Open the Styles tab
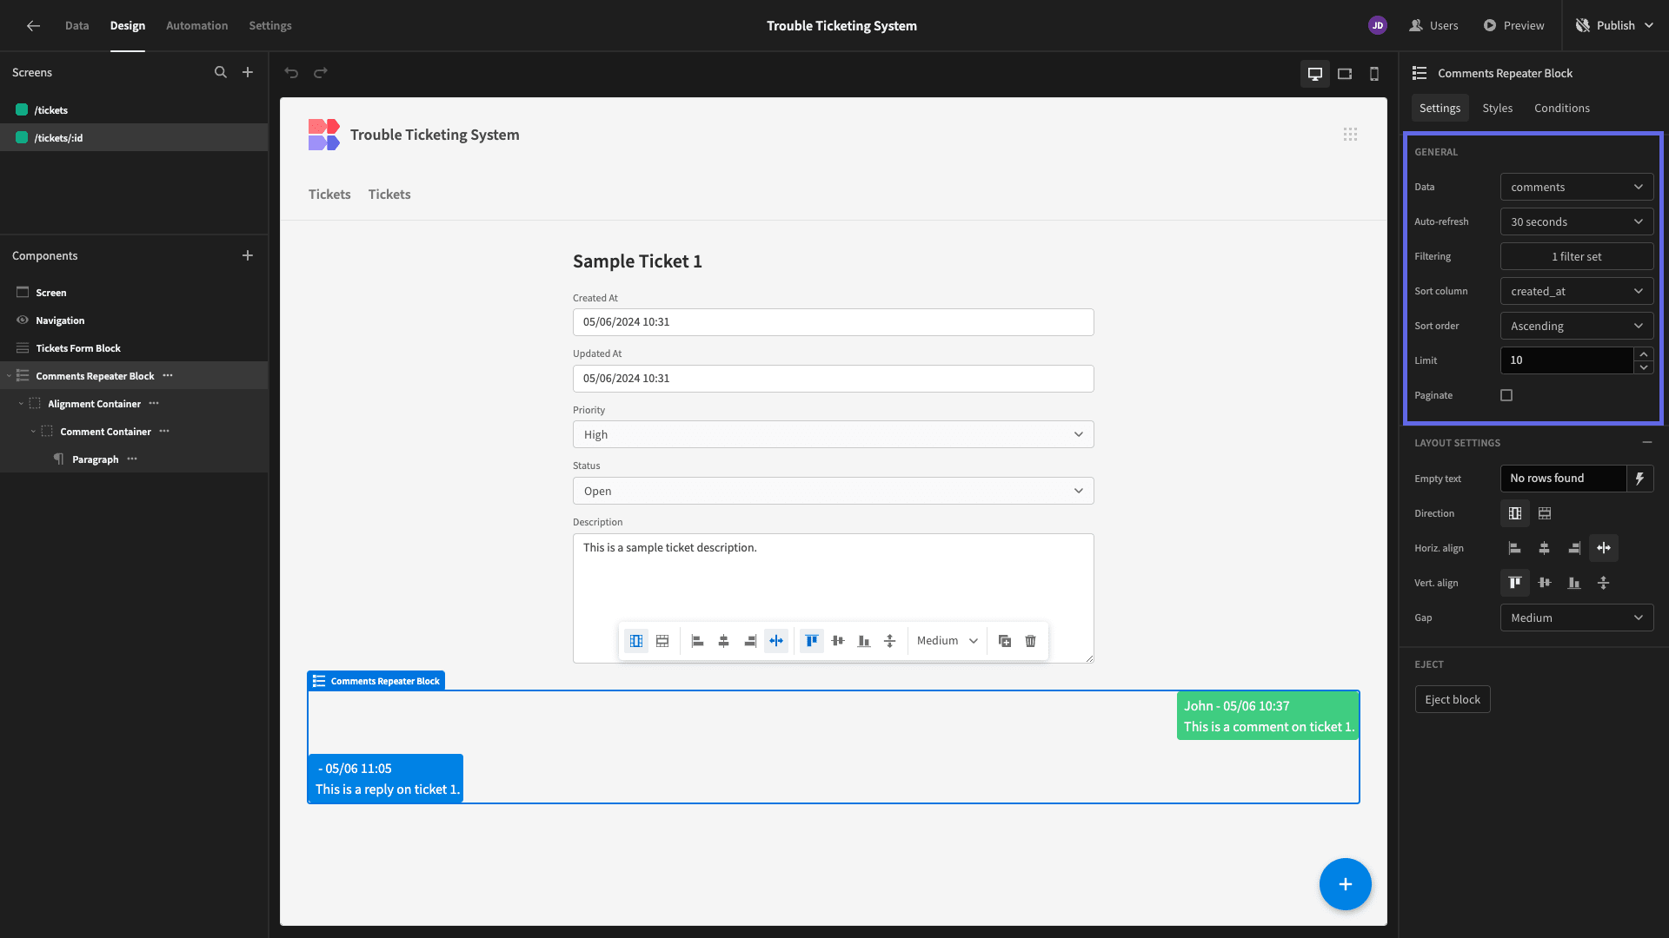 (x=1497, y=108)
